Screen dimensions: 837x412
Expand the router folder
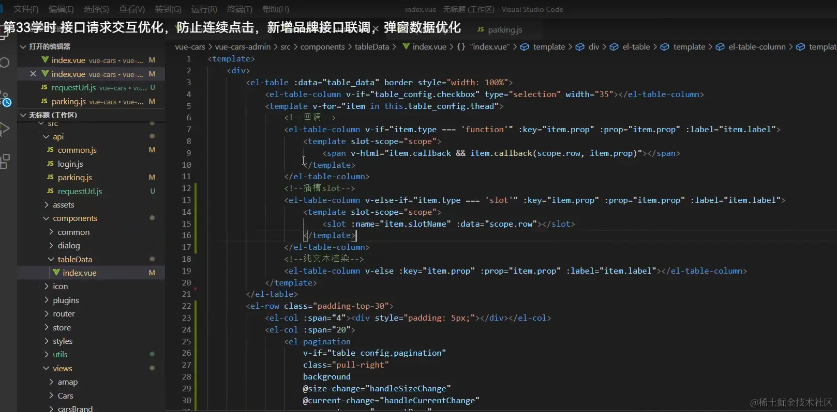(46, 313)
